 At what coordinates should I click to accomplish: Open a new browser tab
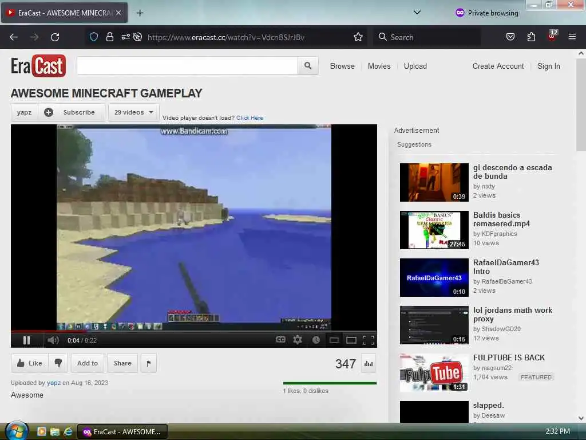(x=140, y=13)
